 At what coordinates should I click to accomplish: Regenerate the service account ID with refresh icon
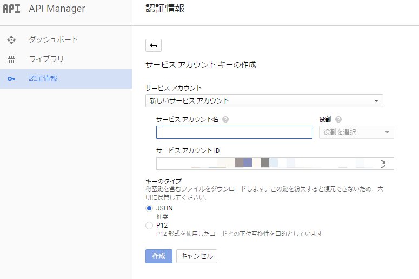pos(383,164)
